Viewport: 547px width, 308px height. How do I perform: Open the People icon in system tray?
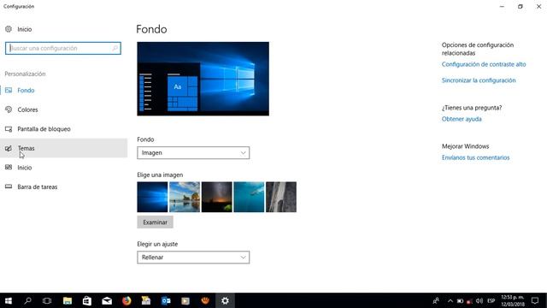(x=436, y=300)
